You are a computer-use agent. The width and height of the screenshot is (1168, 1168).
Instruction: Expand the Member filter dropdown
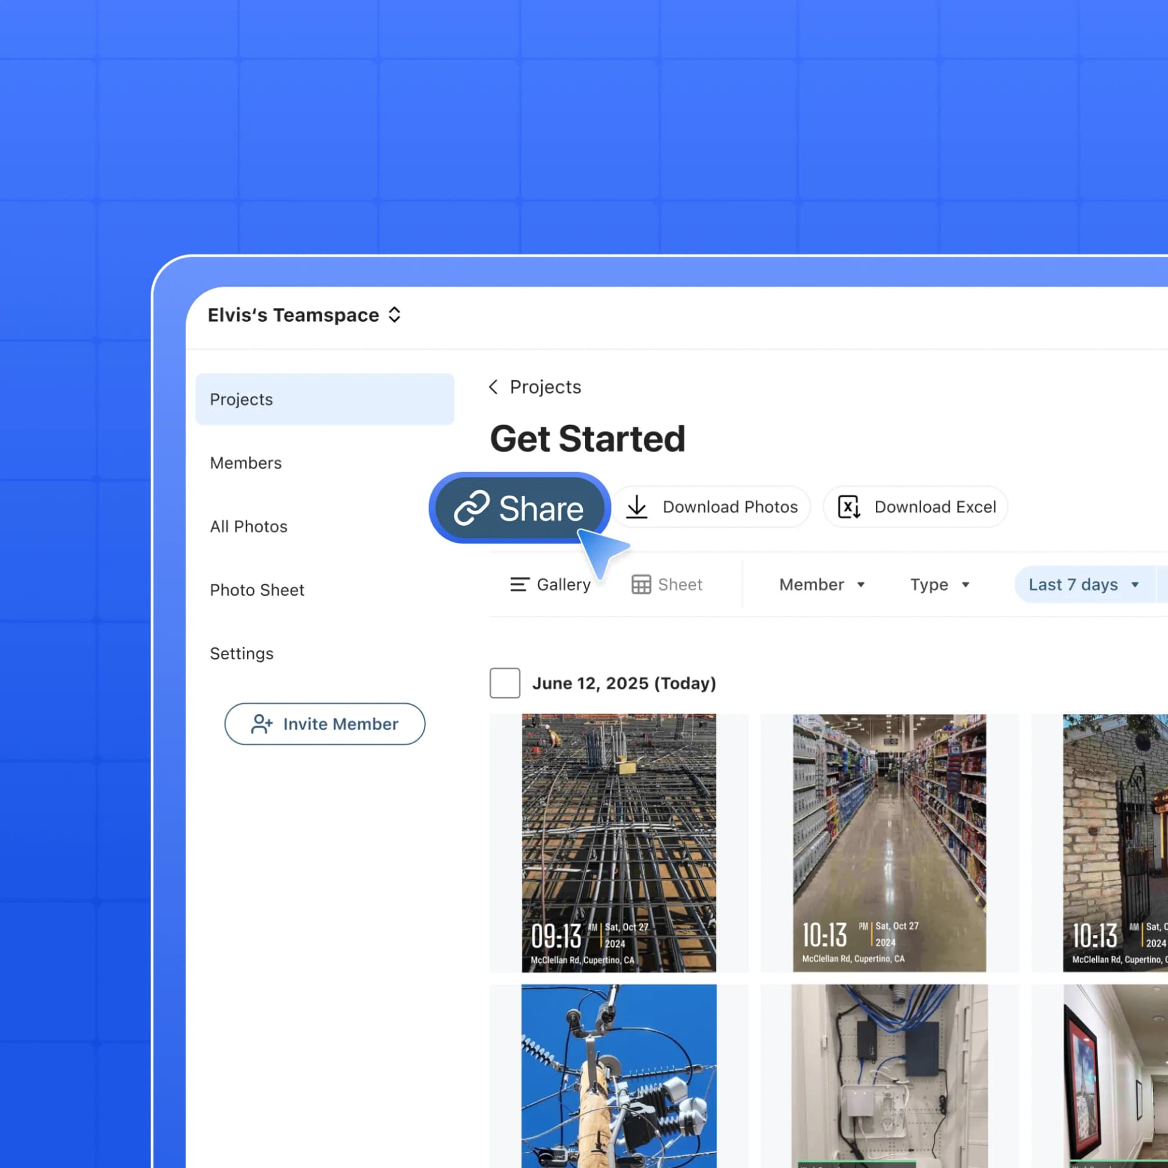coord(822,585)
